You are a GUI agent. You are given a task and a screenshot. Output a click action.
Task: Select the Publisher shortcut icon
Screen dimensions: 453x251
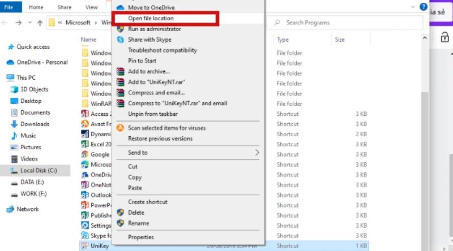pos(85,215)
